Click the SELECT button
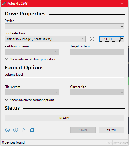The height and width of the screenshot is (146, 129). pyautogui.click(x=110, y=39)
